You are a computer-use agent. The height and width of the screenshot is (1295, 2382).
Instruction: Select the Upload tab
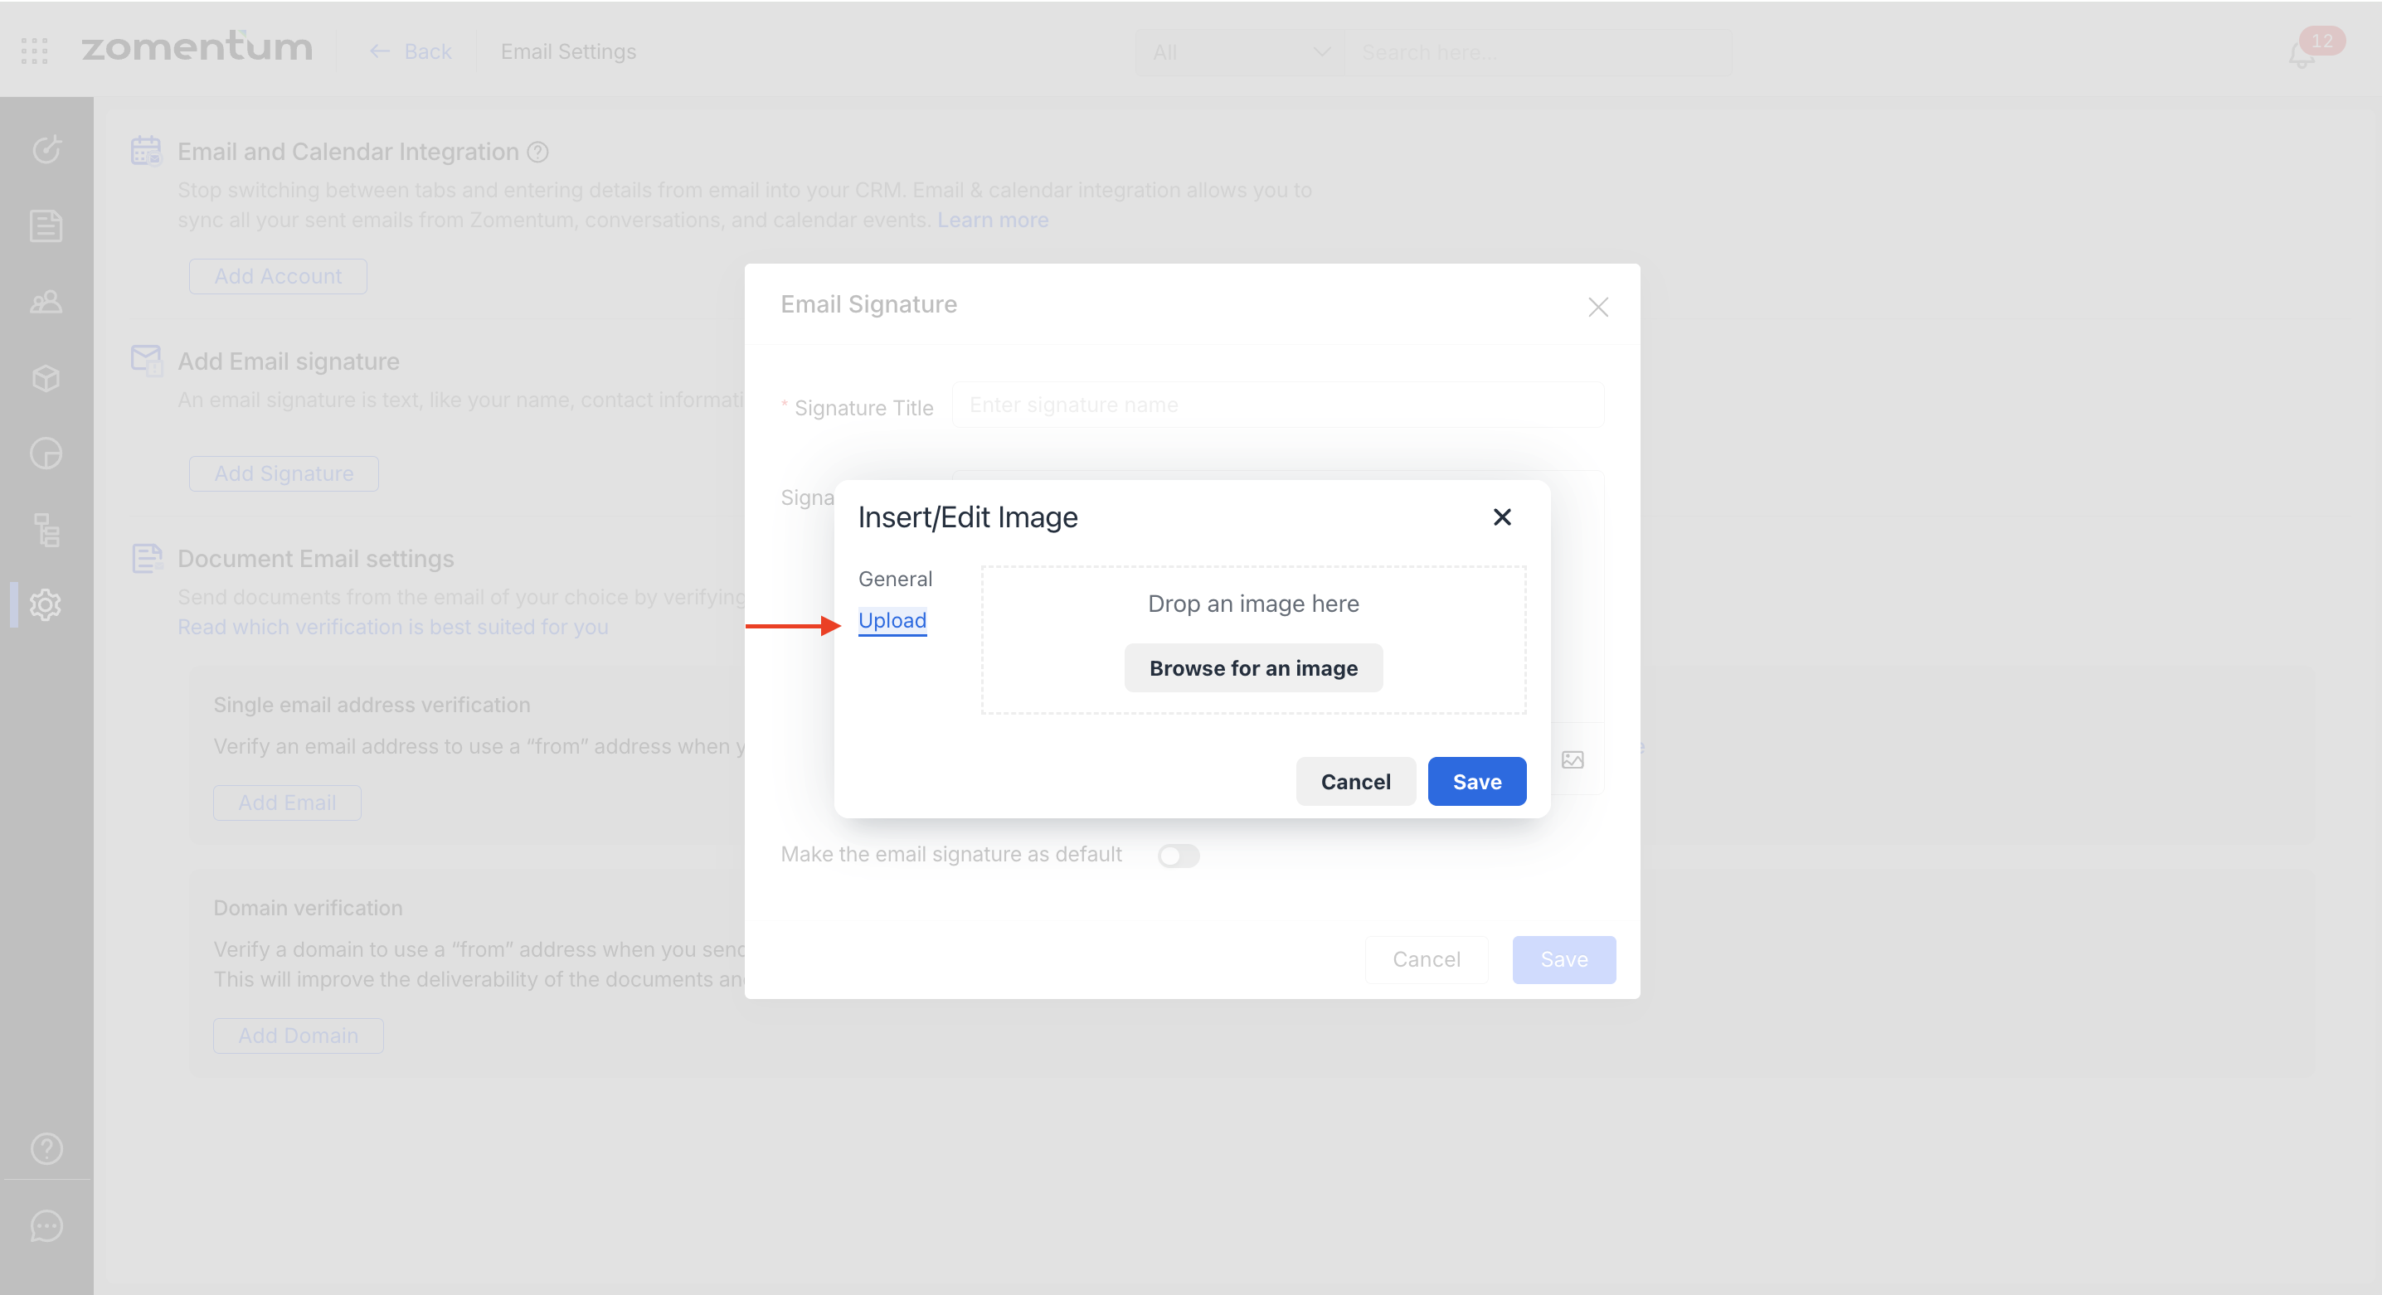coord(892,620)
